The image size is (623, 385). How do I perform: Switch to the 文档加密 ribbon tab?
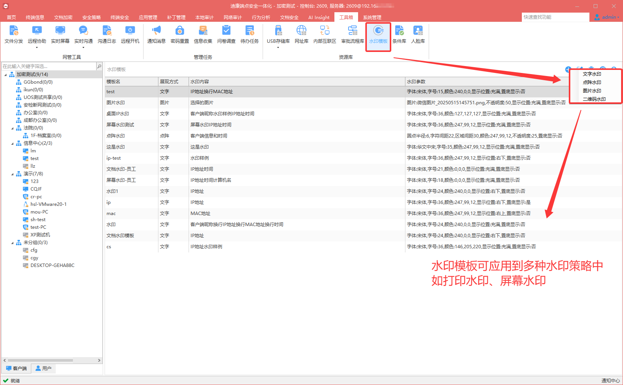pos(63,17)
